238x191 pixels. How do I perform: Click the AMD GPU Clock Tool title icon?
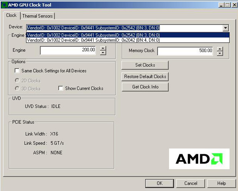(4, 5)
